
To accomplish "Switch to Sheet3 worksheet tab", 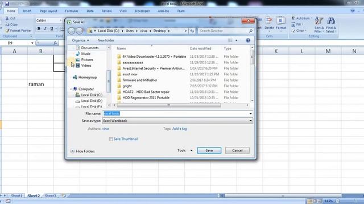I will click(x=51, y=195).
